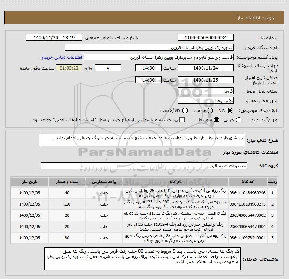The width and height of the screenshot is (289, 279).
Task: Click product code 0864110978240001
Action: point(248,238)
